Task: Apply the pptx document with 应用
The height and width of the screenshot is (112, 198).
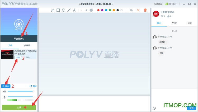Action: coord(18,58)
